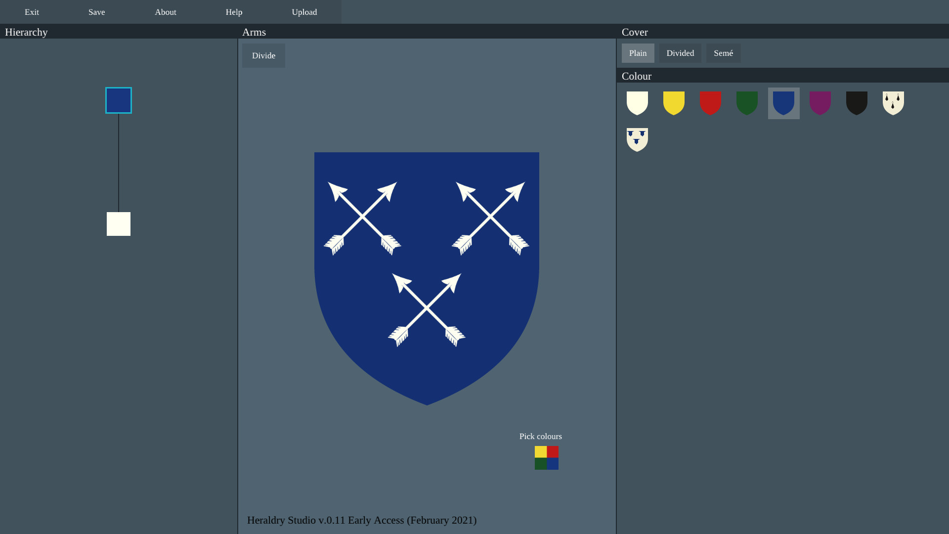Keep Plain cover mode selected
Viewport: 949px width, 534px height.
tap(638, 53)
